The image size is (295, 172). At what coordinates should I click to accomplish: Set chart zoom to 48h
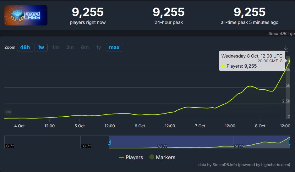click(x=25, y=47)
